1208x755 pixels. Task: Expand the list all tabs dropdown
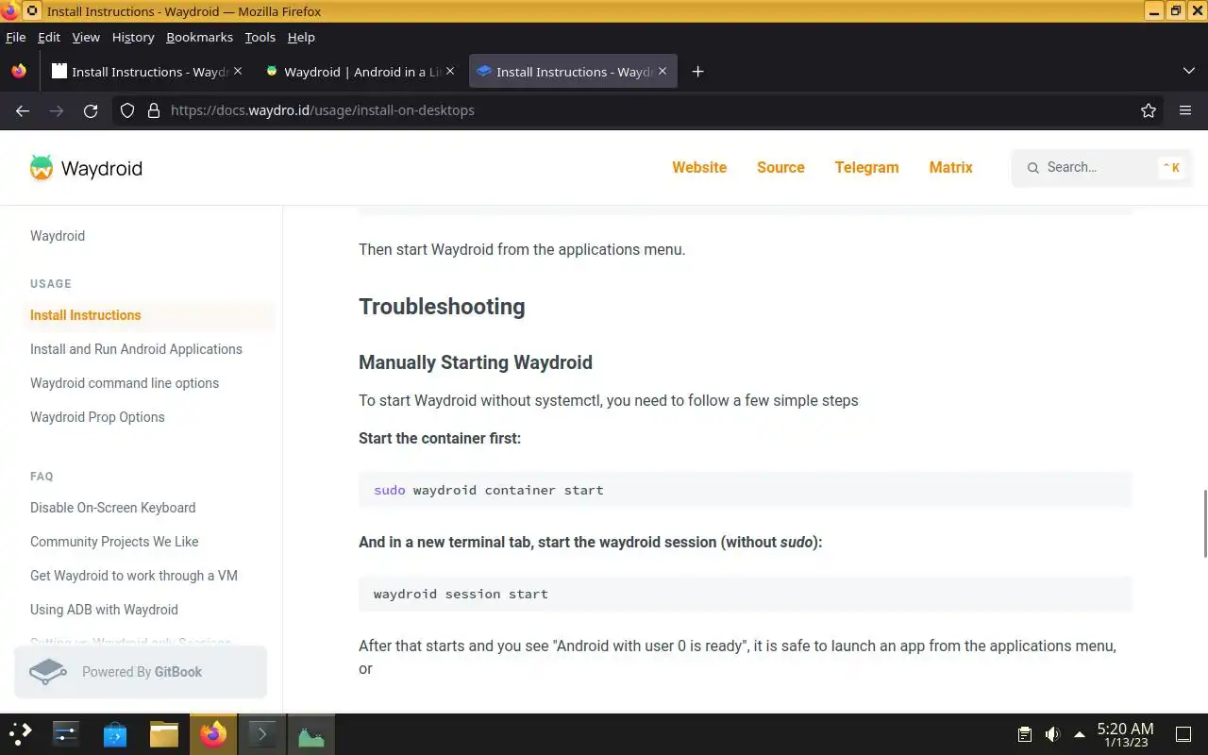pos(1188,72)
